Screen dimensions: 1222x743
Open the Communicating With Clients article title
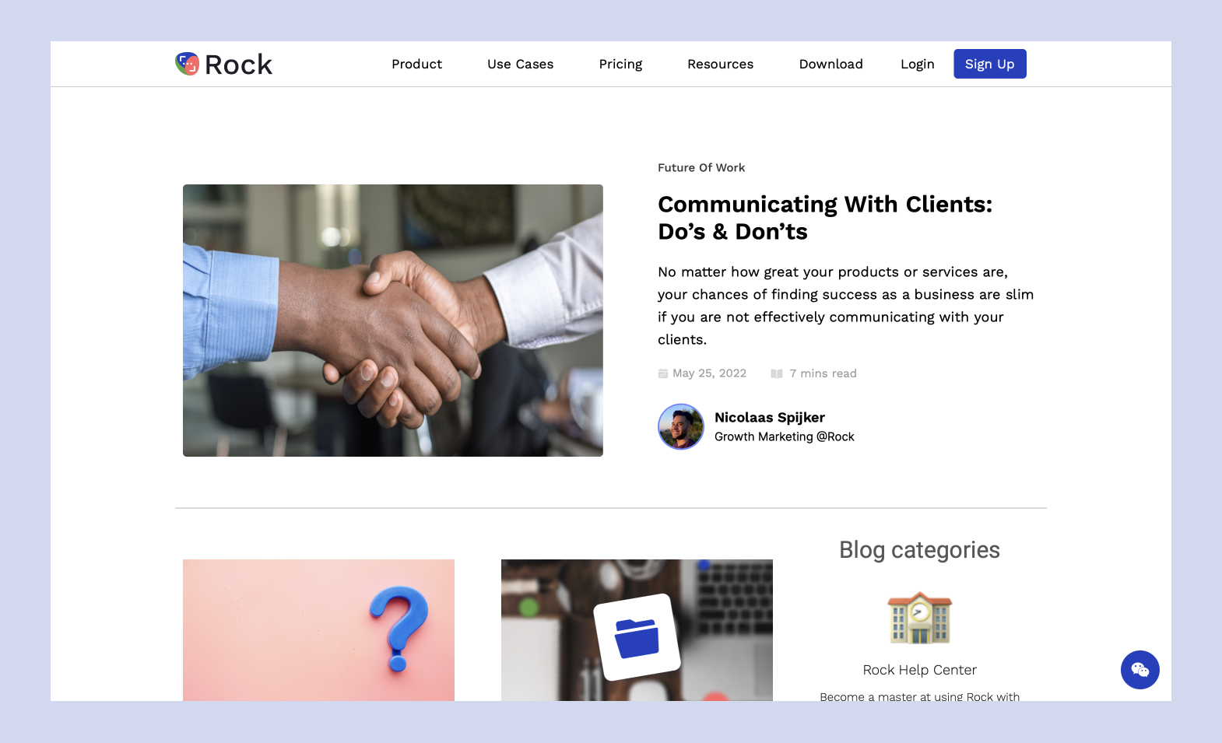tap(824, 218)
